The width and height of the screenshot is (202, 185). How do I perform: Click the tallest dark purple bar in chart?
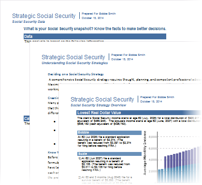(x=183, y=159)
